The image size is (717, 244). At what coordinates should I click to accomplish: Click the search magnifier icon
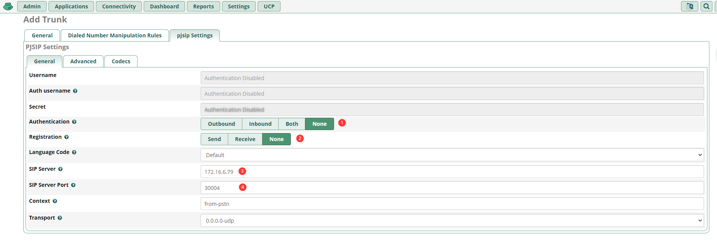click(x=706, y=6)
